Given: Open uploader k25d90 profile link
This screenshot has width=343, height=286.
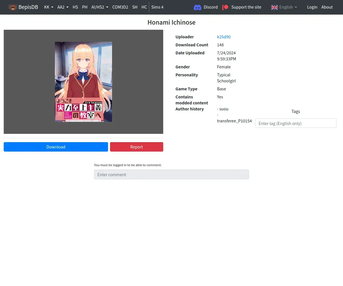Looking at the screenshot, I should click(224, 37).
